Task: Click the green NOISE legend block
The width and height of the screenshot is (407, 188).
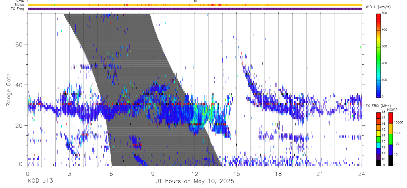Action: tap(390, 139)
